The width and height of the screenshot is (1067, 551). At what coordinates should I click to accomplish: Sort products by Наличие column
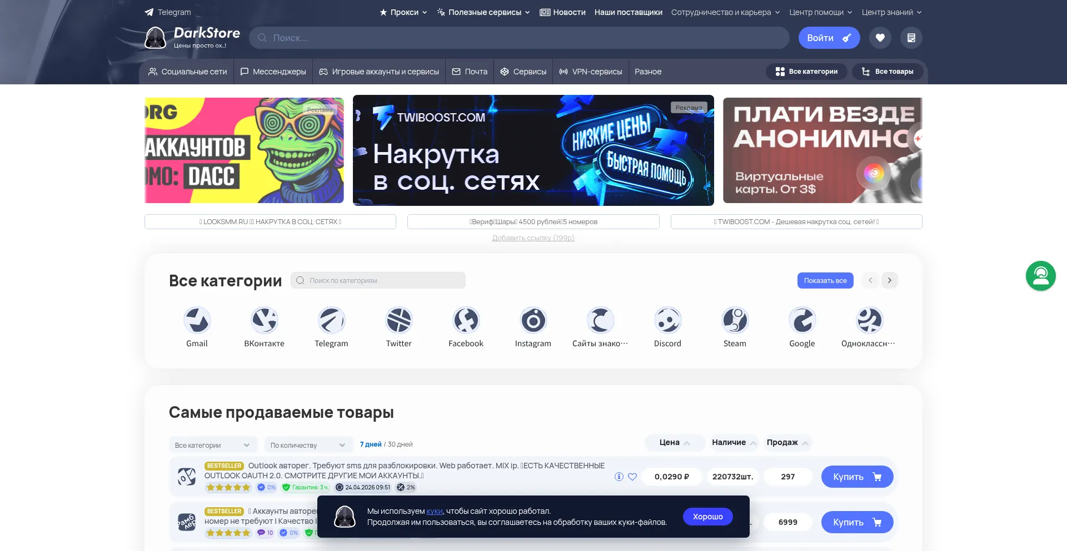click(x=734, y=442)
